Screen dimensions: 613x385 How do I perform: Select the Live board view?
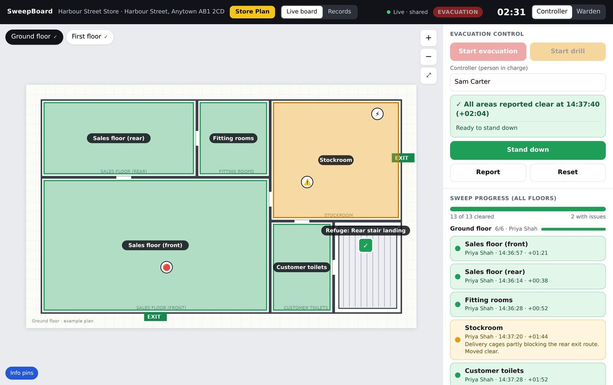point(302,11)
